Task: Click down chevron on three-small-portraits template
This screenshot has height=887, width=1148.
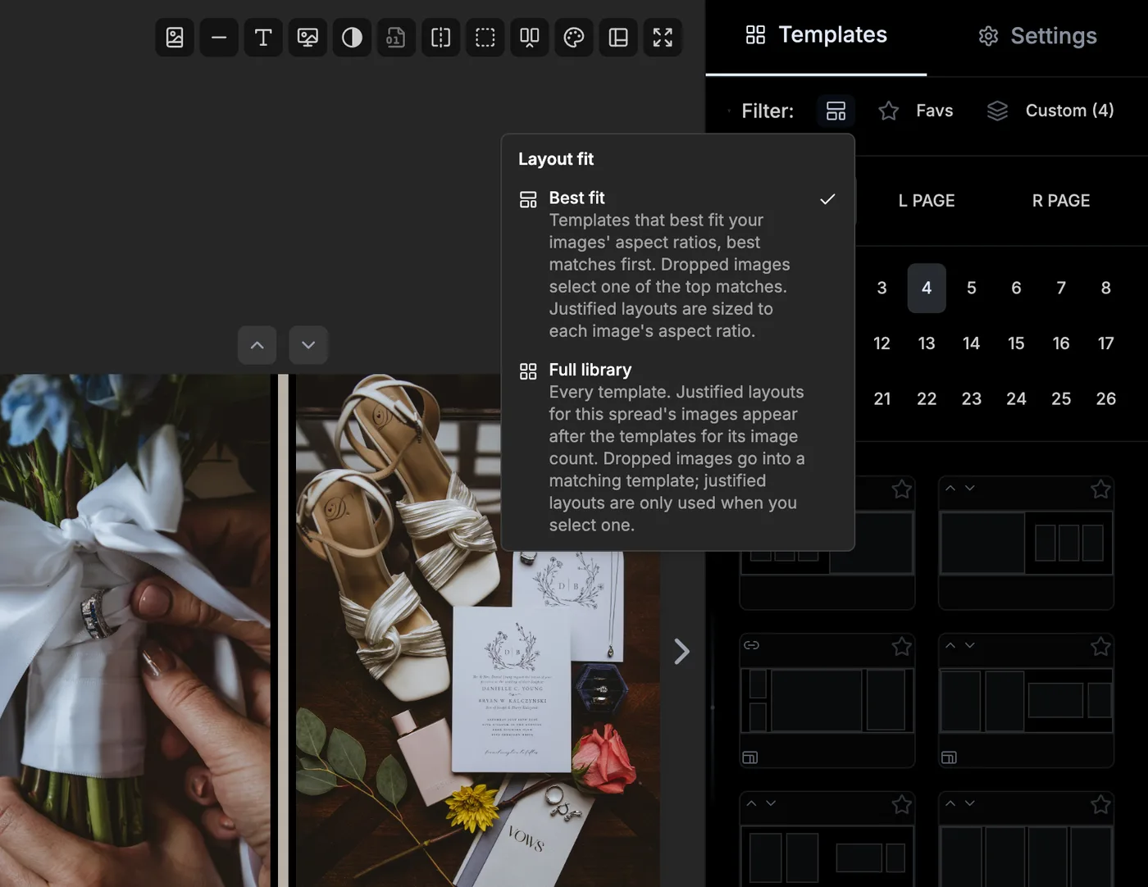Action: point(970,488)
